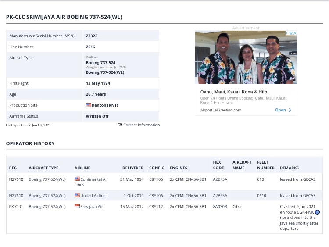Click Boeing 737-524(WL) in the PK-CLC row
This screenshot has width=329, height=247.
coord(47,206)
